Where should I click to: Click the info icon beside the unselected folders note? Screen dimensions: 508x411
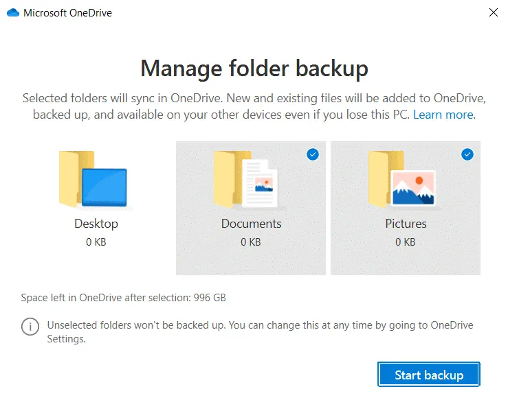pos(30,327)
